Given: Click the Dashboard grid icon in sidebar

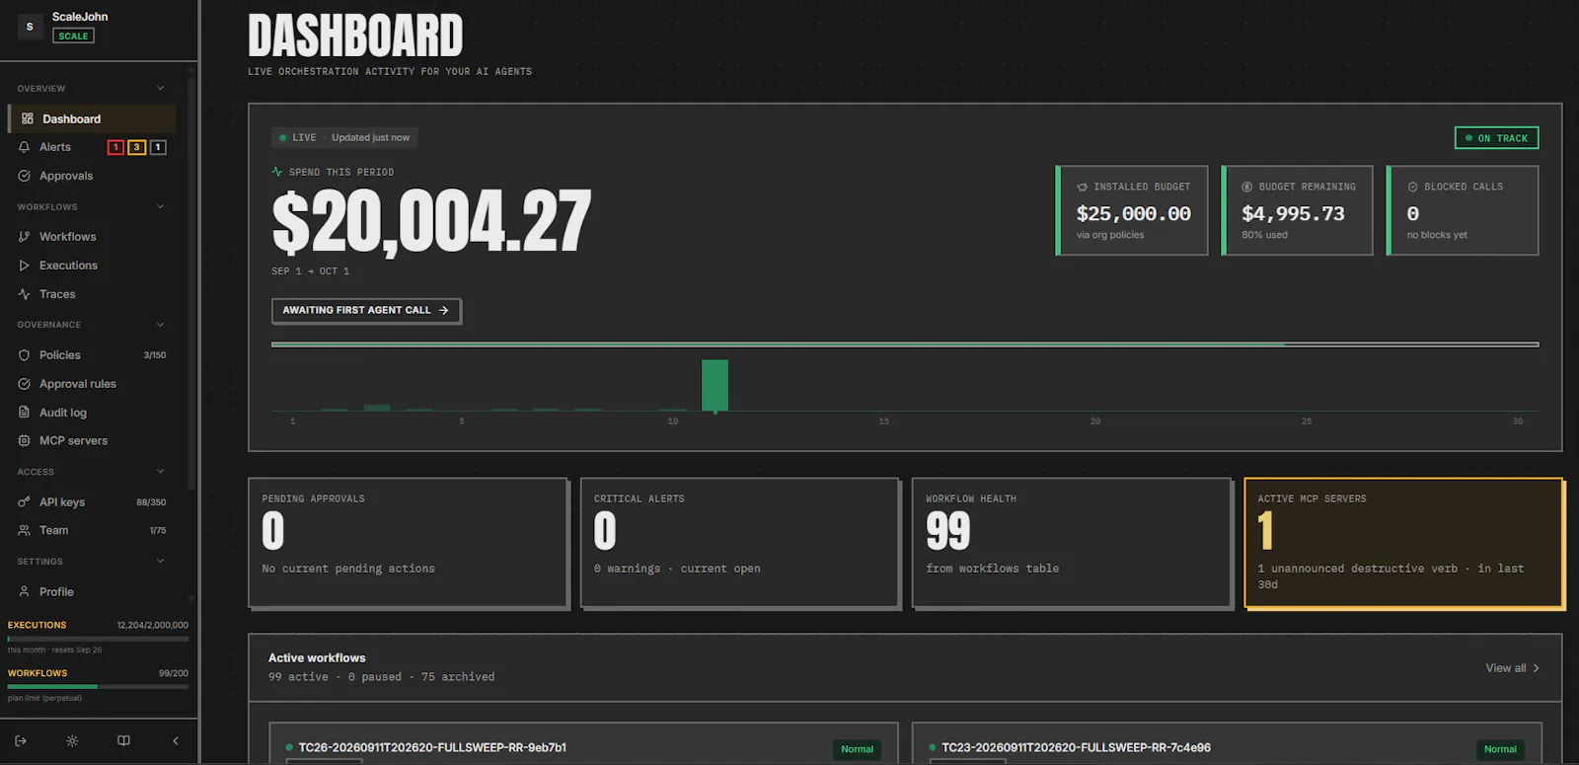Looking at the screenshot, I should point(28,118).
